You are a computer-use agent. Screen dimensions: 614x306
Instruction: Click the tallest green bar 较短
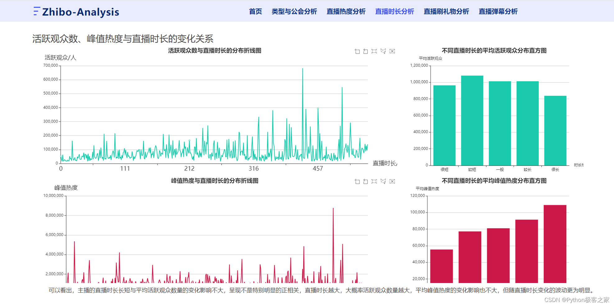472,121
